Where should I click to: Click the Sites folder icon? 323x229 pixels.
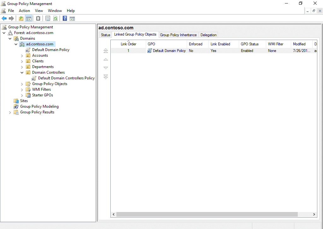16,101
